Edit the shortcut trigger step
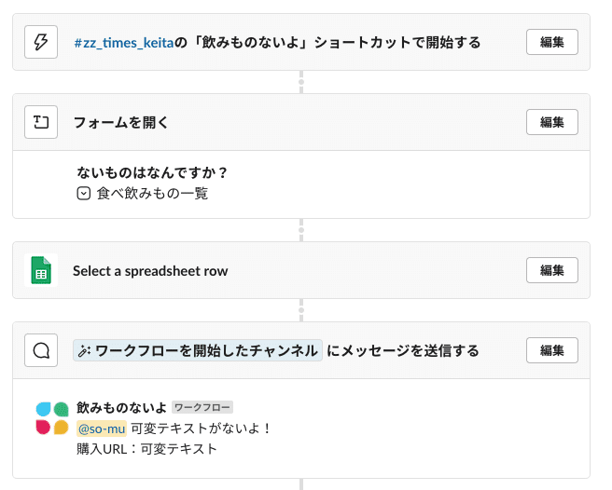Image resolution: width=612 pixels, height=490 pixels. click(x=552, y=42)
